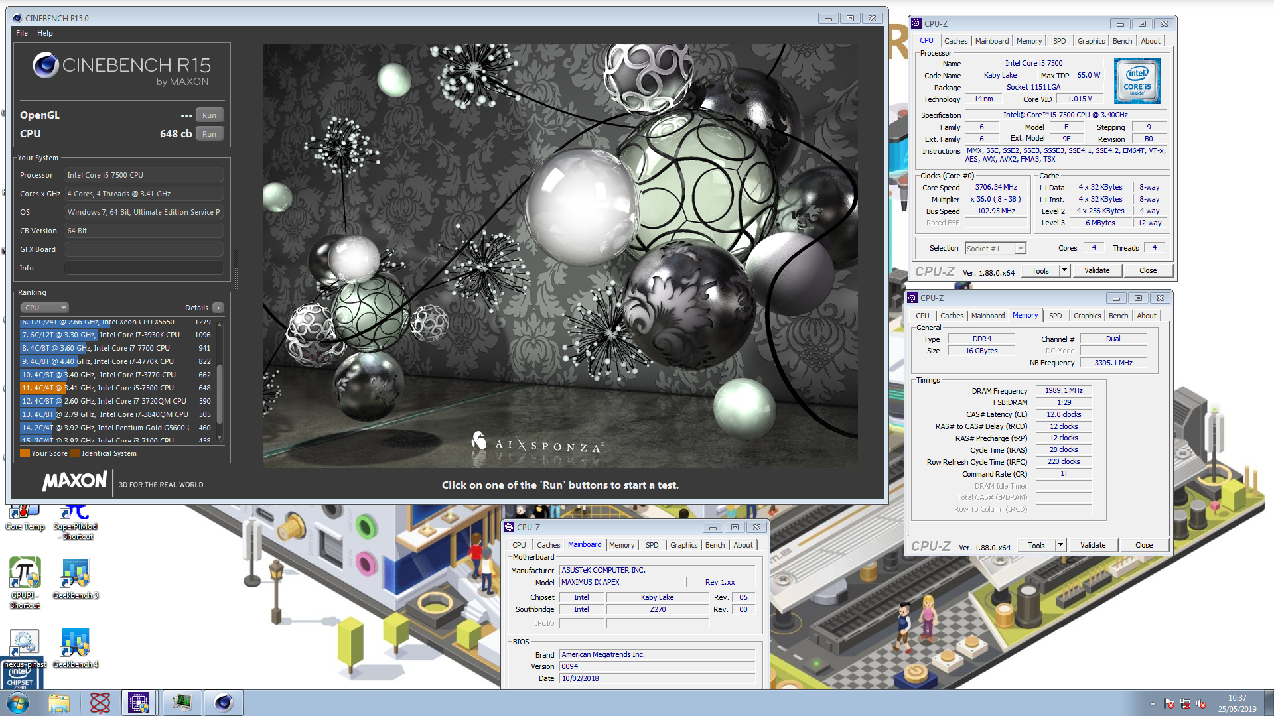Viewport: 1274px width, 716px height.
Task: Click the red atom taskbar icon
Action: [x=100, y=703]
